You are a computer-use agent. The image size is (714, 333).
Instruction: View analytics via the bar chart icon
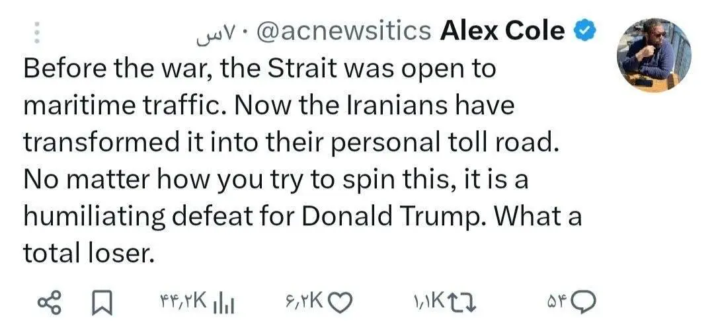click(227, 303)
